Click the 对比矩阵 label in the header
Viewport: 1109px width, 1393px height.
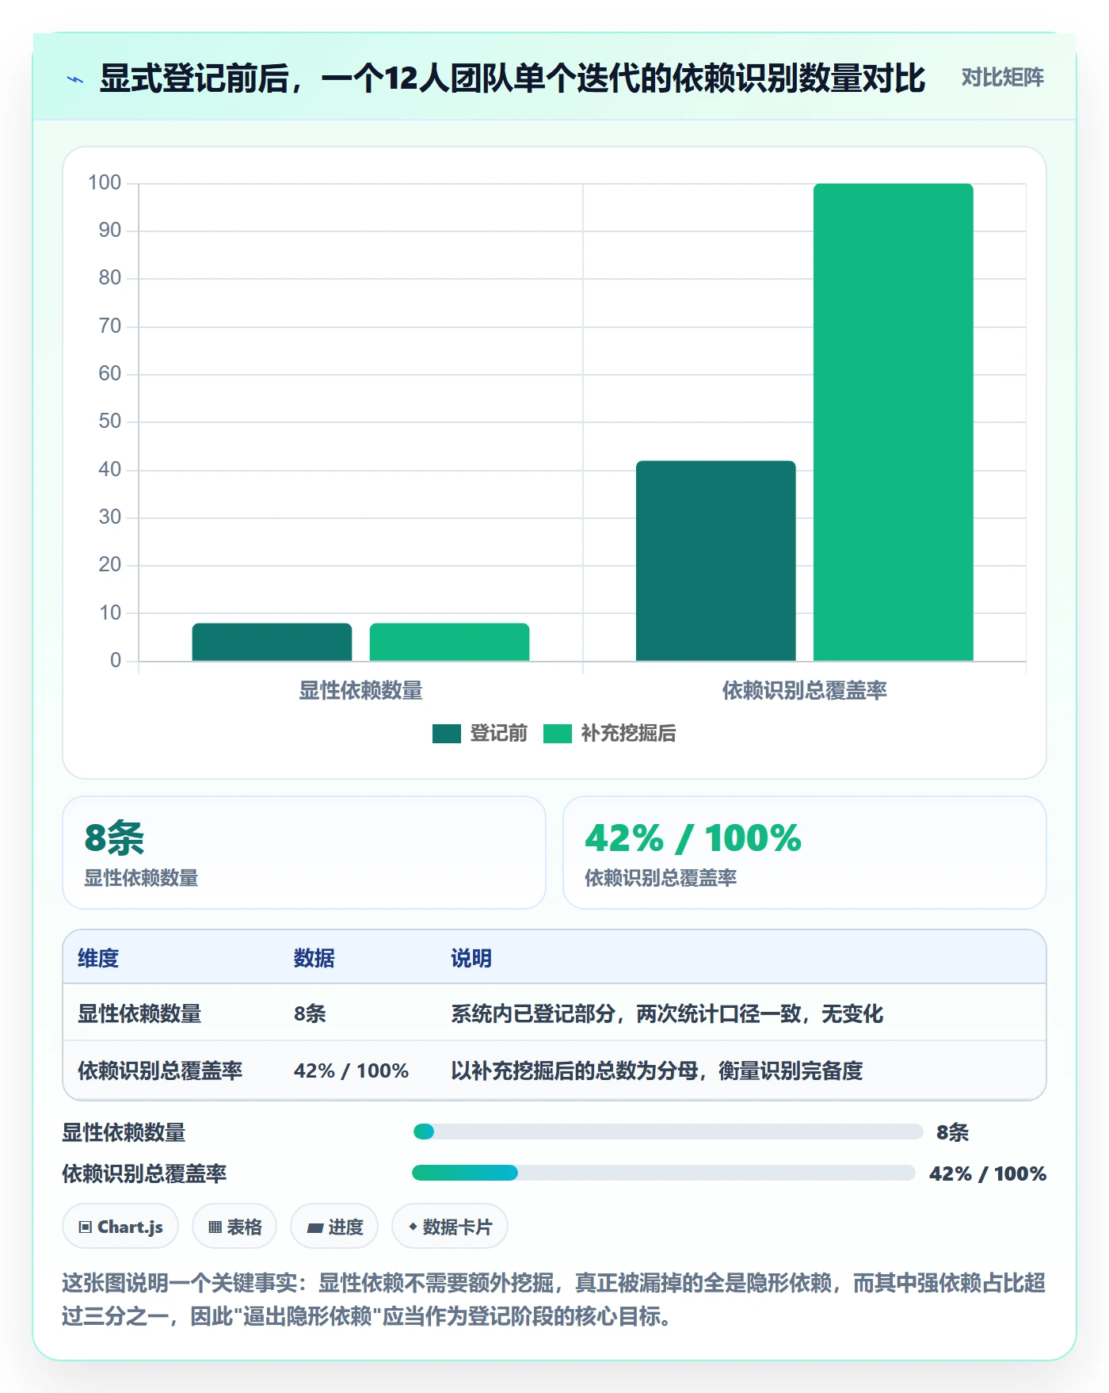pos(1002,78)
